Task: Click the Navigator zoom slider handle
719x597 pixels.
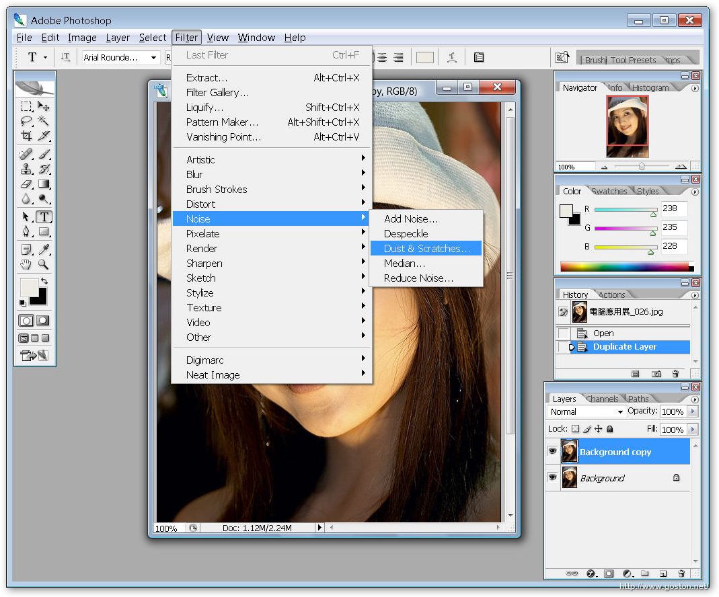Action: (642, 166)
